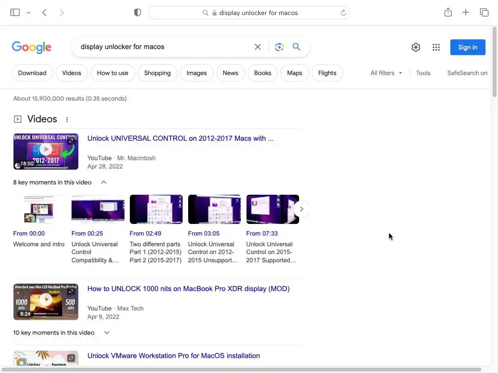
Task: Select the Images filter chip
Action: (x=196, y=73)
